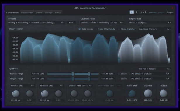This screenshot has width=180, height=111.
Task: Open the Linear rate (OFF) dropdown
Action: [80, 86]
